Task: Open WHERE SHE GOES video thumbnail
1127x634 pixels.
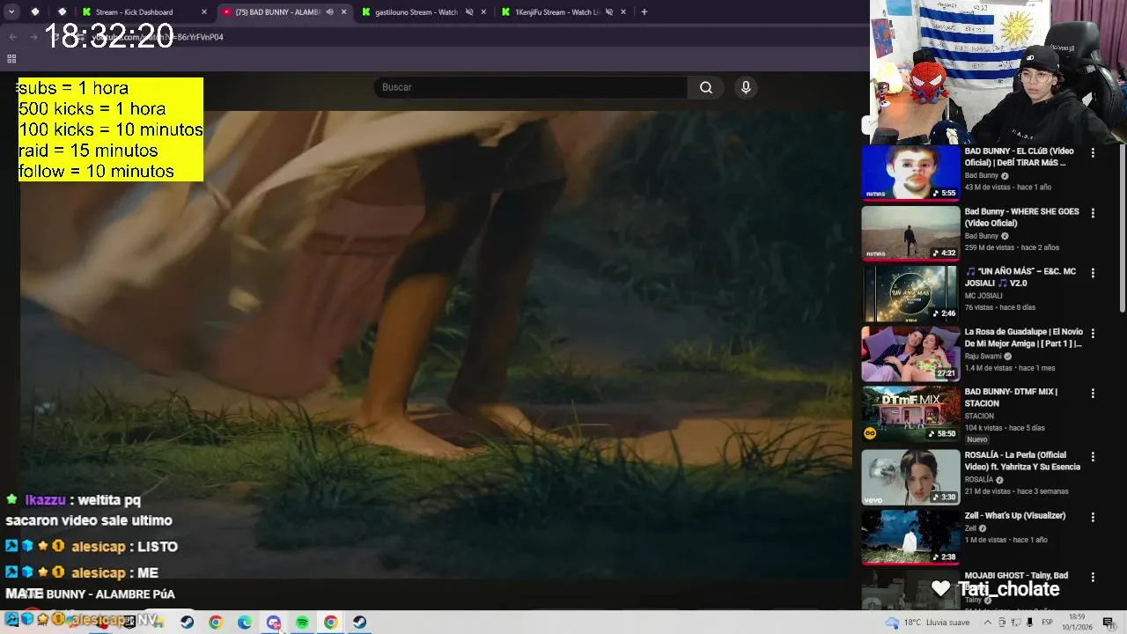Action: click(910, 233)
